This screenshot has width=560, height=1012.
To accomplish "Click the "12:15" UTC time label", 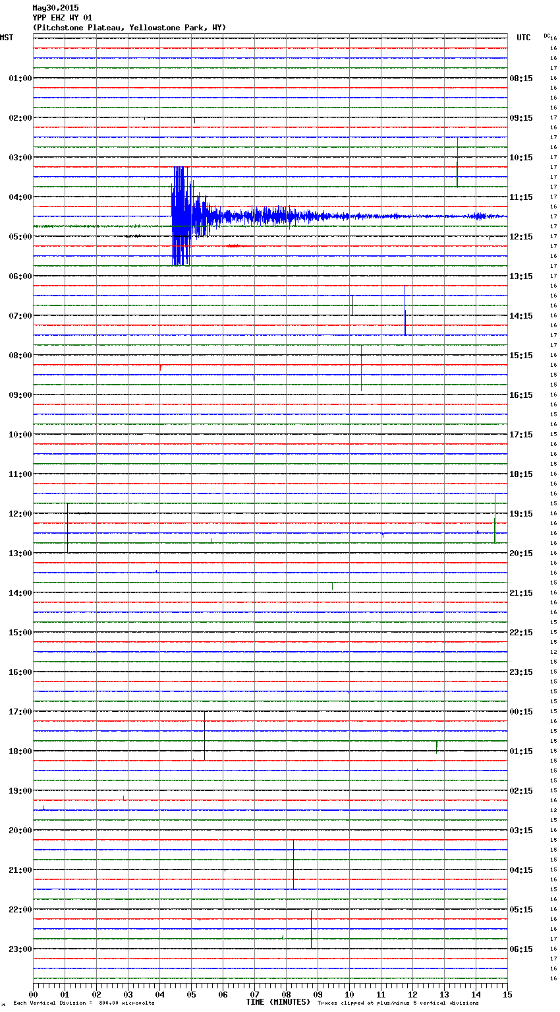I will click(521, 237).
